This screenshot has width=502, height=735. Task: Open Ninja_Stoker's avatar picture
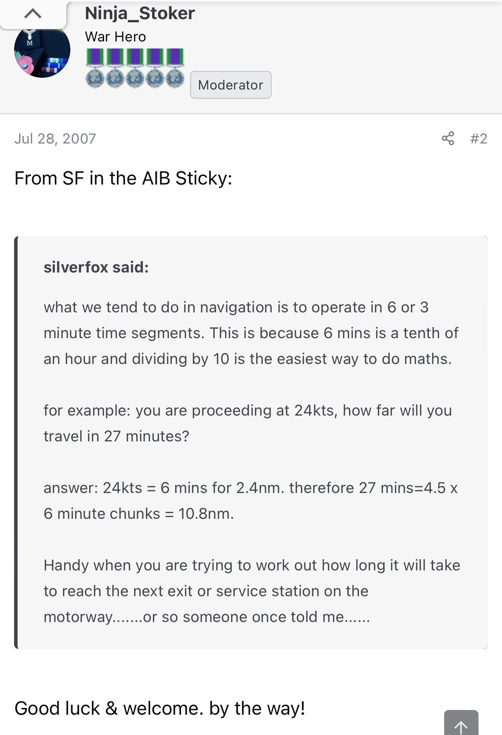tap(42, 52)
